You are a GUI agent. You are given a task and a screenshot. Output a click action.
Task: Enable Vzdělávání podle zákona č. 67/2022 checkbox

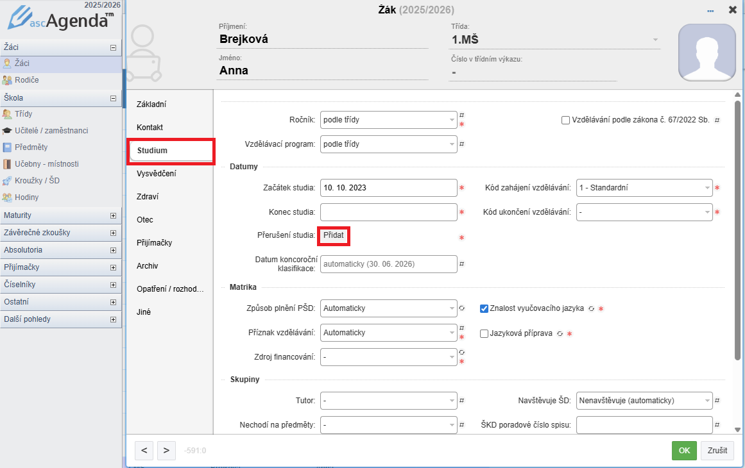pyautogui.click(x=565, y=120)
